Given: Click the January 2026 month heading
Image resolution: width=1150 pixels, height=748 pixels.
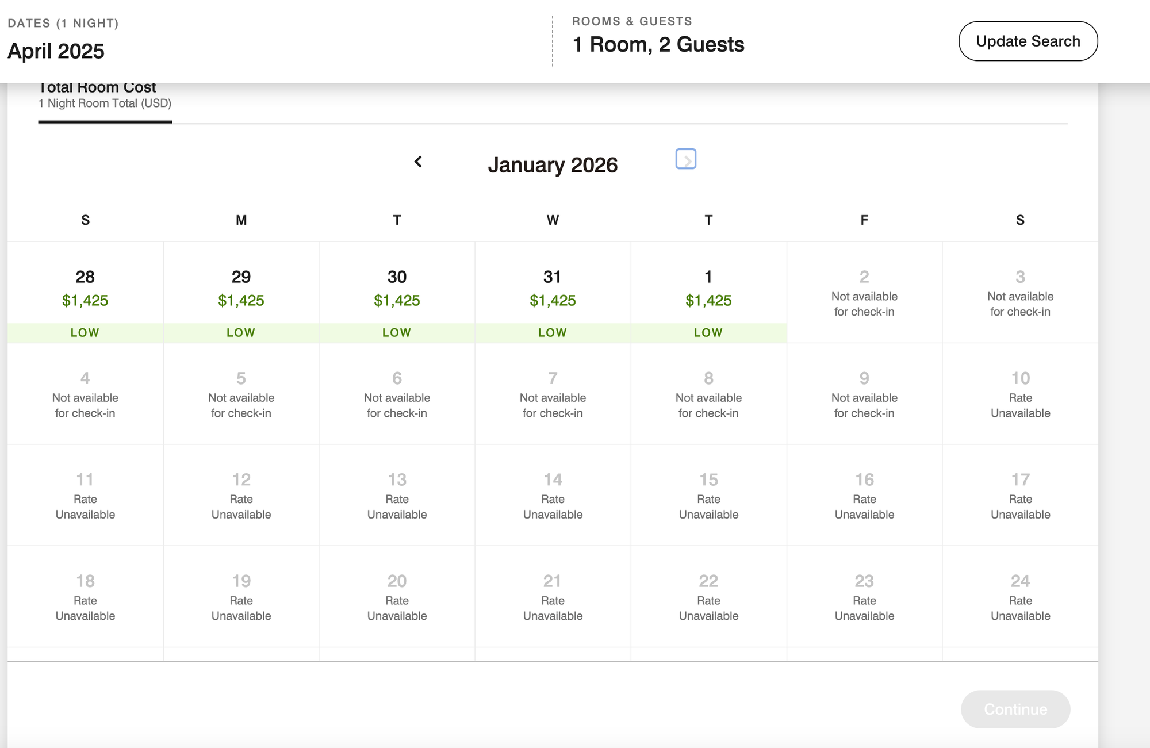Looking at the screenshot, I should click(553, 165).
